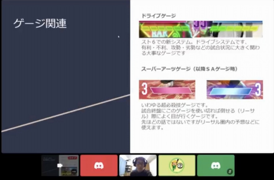Click the line starting "有利・不利、攻勢・劣勢"

click(x=201, y=47)
